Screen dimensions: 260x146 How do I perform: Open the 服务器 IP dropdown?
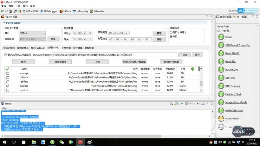(32, 39)
